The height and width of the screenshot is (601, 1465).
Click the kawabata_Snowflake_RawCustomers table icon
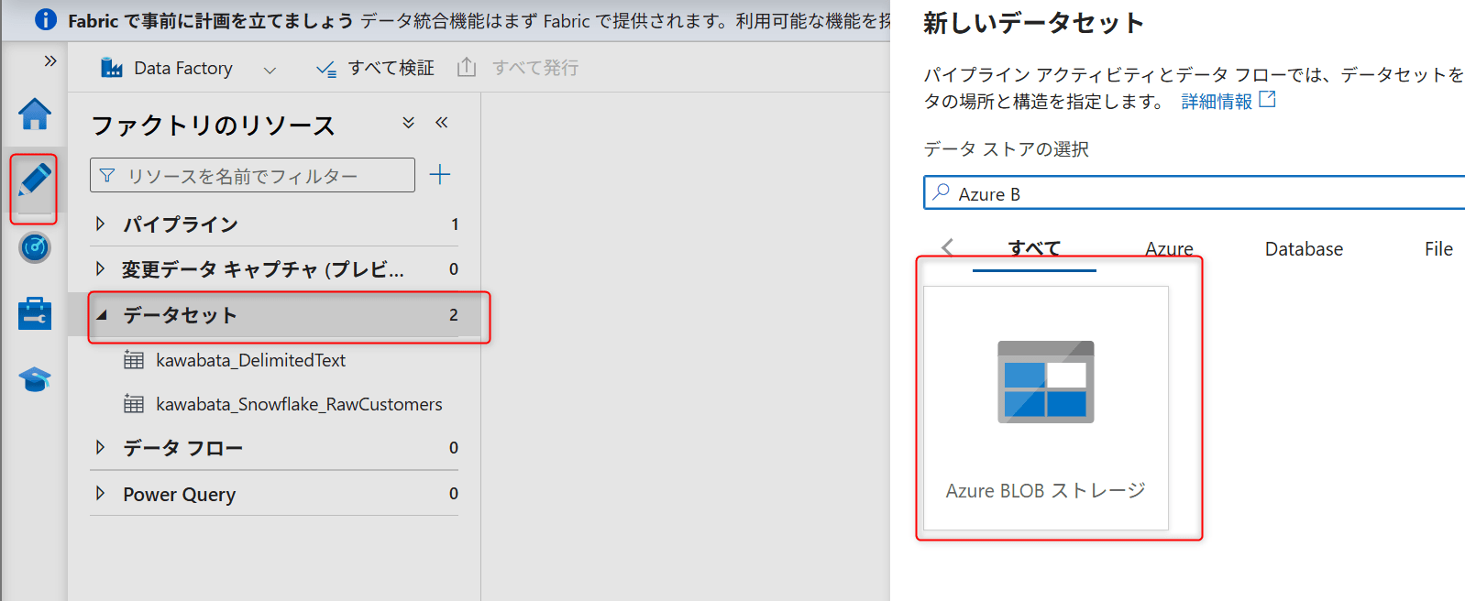(x=134, y=404)
